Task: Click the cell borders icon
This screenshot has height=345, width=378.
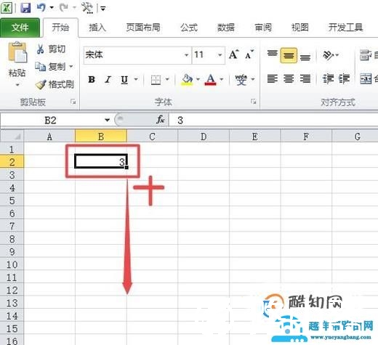Action: [x=156, y=80]
